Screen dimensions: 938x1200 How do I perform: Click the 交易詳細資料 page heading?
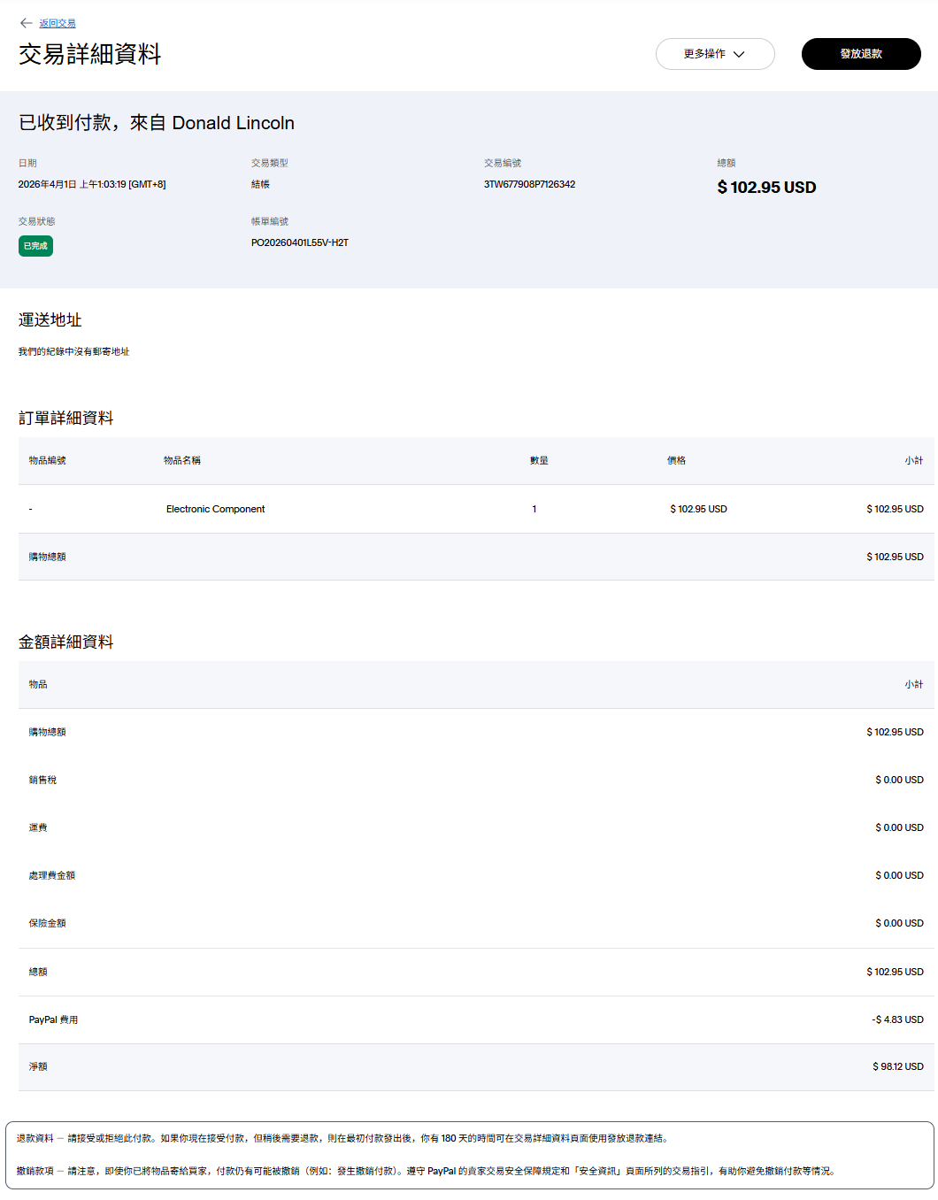(89, 55)
